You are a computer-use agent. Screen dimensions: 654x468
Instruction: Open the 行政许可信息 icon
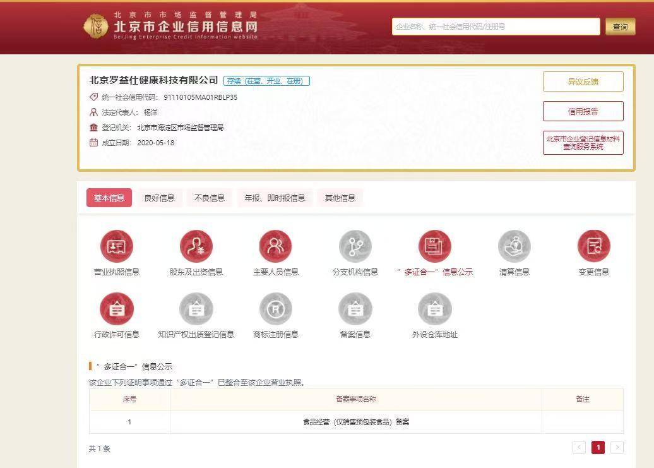116,309
